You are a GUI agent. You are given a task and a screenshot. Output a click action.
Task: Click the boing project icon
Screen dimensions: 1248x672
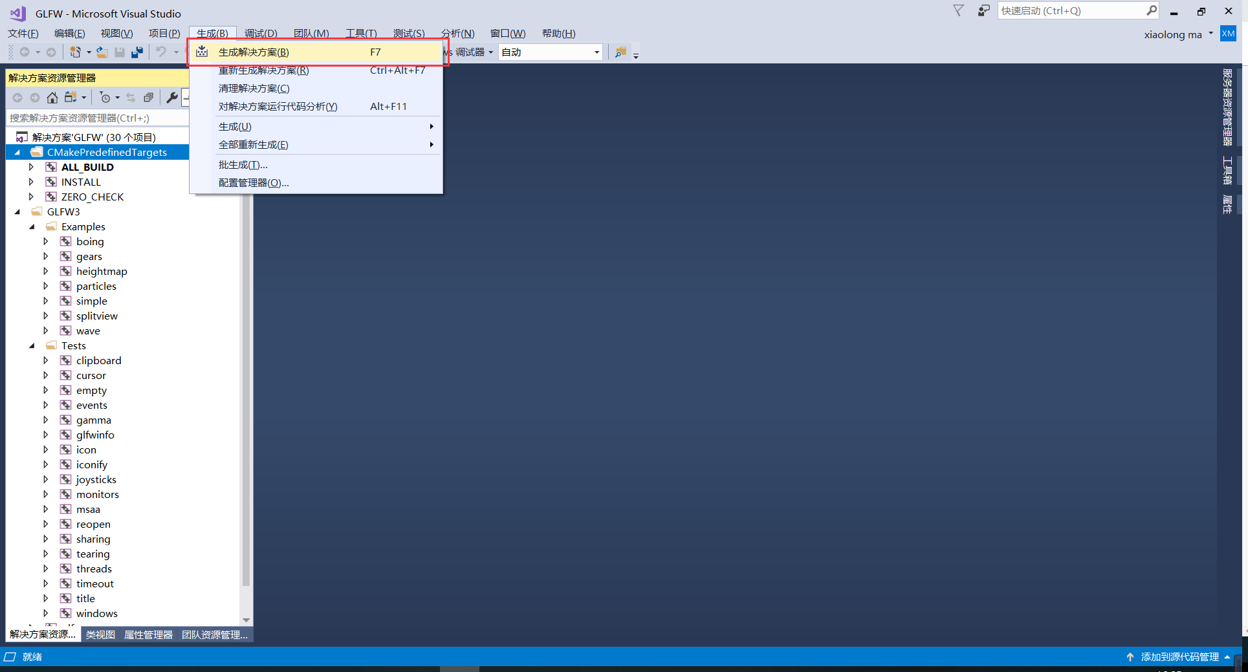click(66, 241)
